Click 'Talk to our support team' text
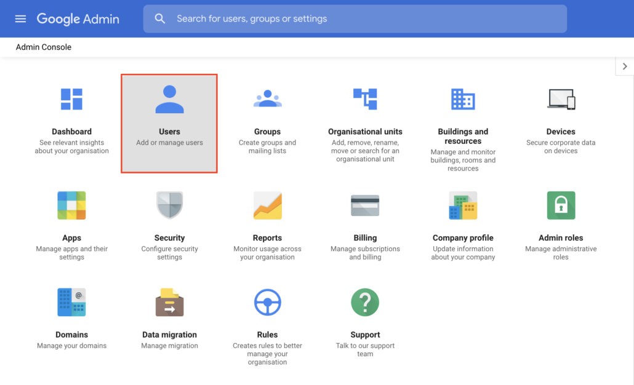 click(365, 350)
